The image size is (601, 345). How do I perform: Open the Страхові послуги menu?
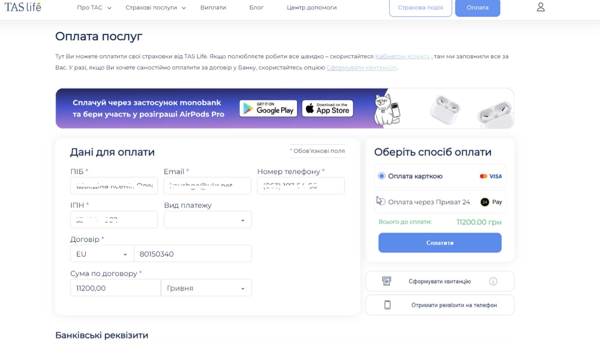point(155,7)
